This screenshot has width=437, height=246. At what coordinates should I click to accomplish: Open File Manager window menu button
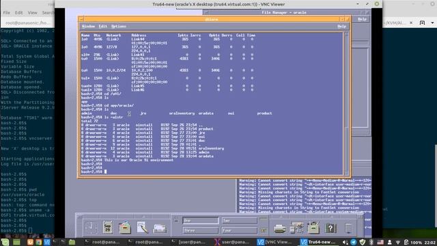pos(206,12)
